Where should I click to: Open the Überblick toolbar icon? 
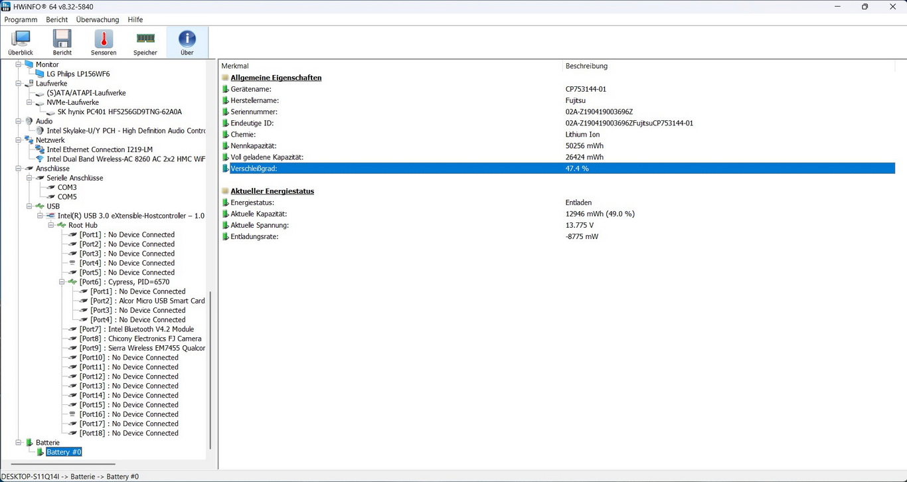21,42
